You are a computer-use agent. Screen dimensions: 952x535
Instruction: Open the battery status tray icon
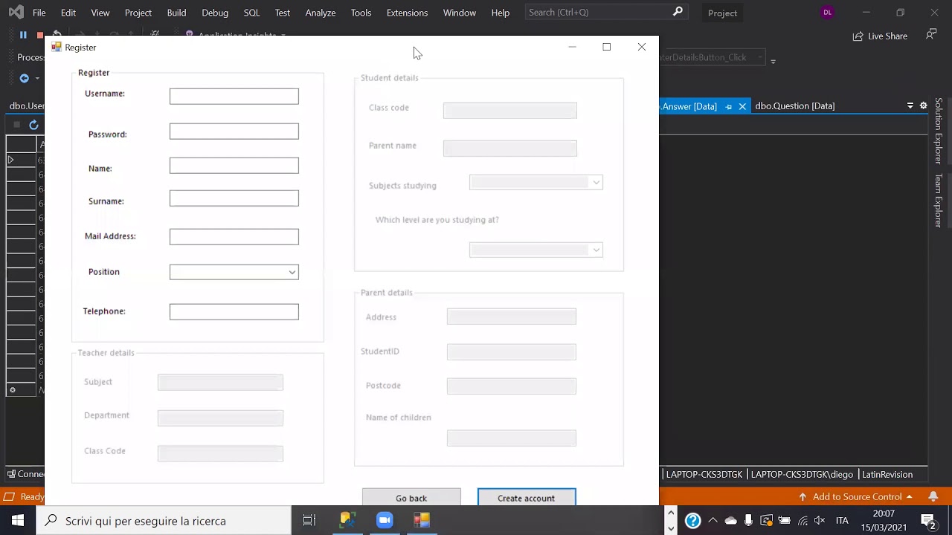784,521
